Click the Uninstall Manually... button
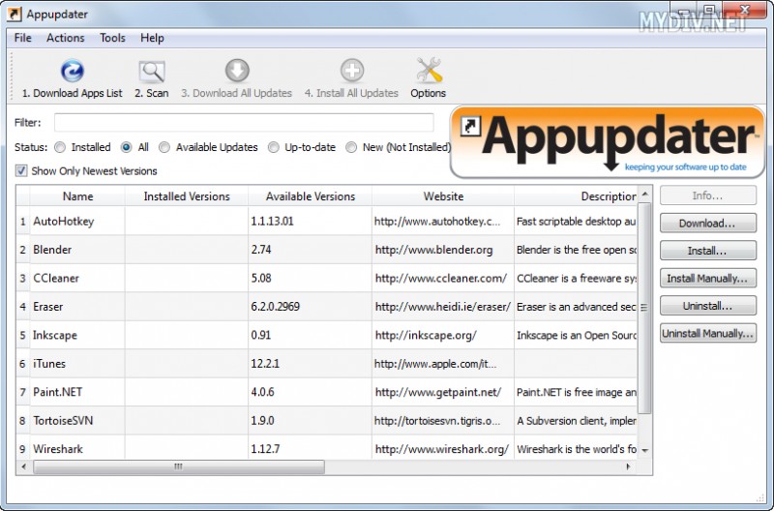 point(708,334)
